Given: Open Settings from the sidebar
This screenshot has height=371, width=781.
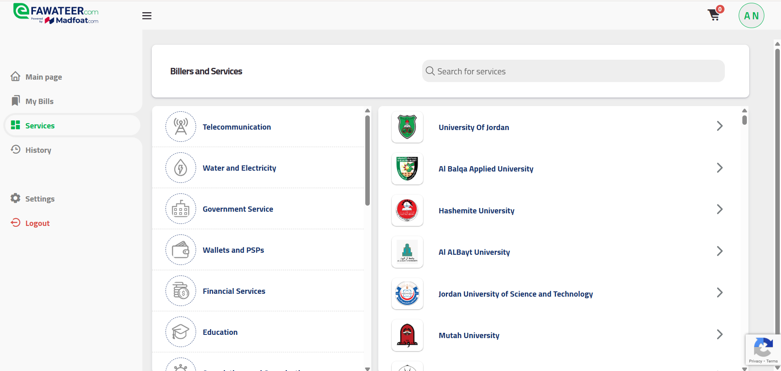Looking at the screenshot, I should (39, 199).
